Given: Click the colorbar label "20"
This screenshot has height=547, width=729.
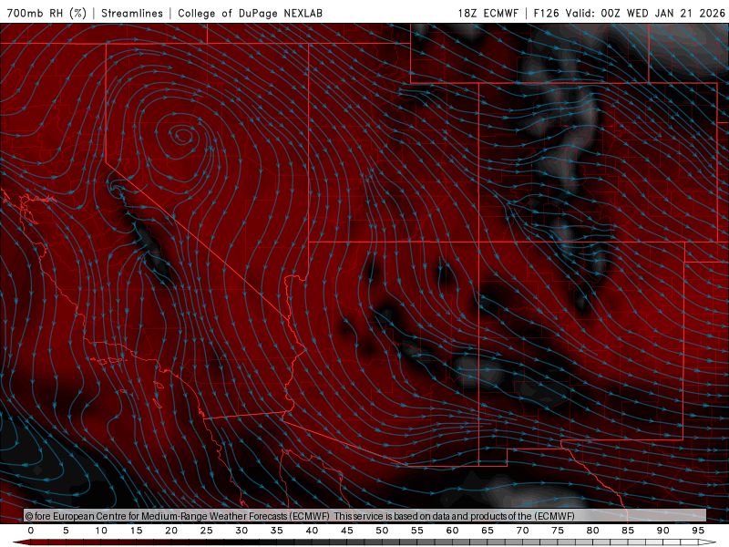Looking at the screenshot, I should tap(171, 531).
